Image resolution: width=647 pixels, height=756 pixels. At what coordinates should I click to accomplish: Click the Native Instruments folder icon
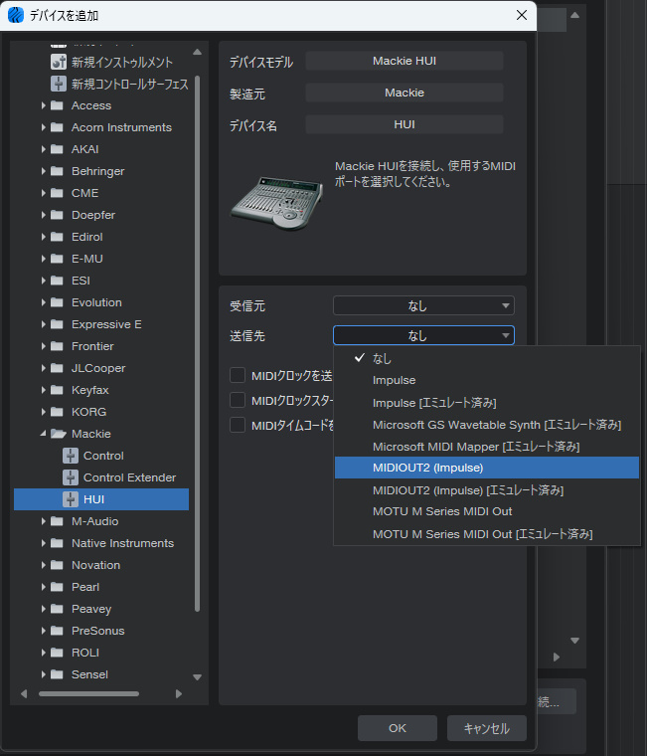point(57,543)
